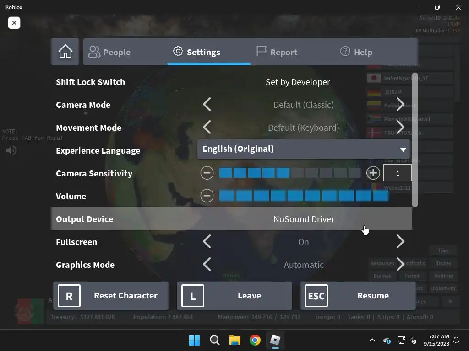Screen dimensions: 469x351
Task: Select previous Camera Mode option
Action: pos(207,105)
